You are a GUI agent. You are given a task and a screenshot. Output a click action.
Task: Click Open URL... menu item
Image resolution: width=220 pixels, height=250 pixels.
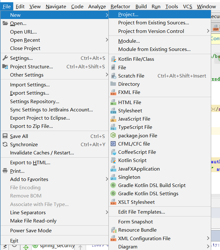pos(55,32)
